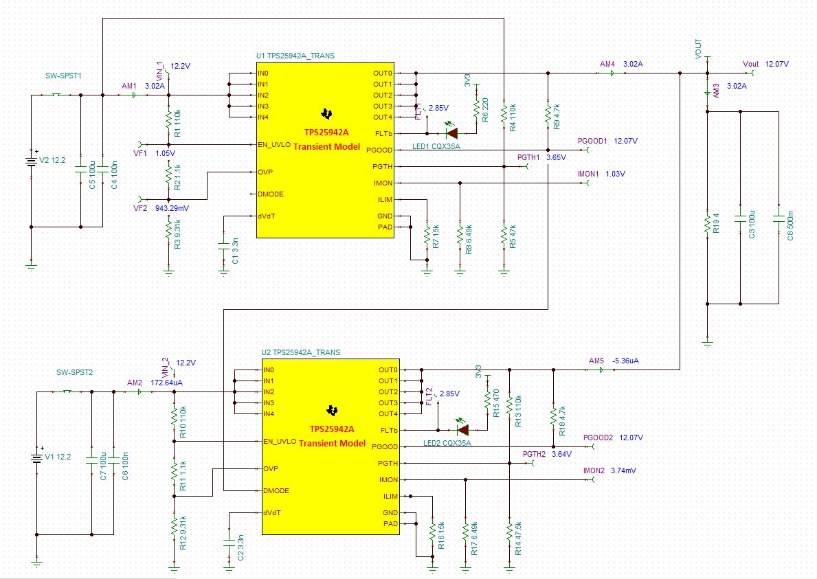The image size is (817, 579).
Task: Select resistor R11 1.1k
Action: point(174,472)
